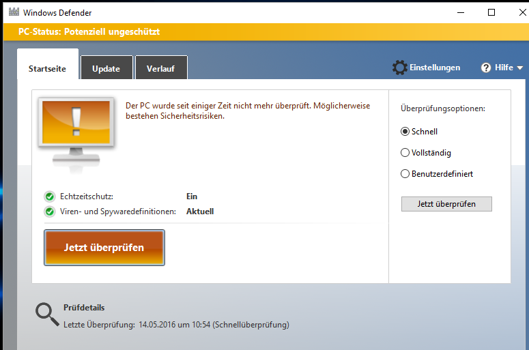Click the magnifying glass Prüfdetails icon
The height and width of the screenshot is (350, 529).
pos(47,315)
